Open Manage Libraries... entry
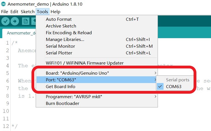211x131 pixels. (97, 39)
